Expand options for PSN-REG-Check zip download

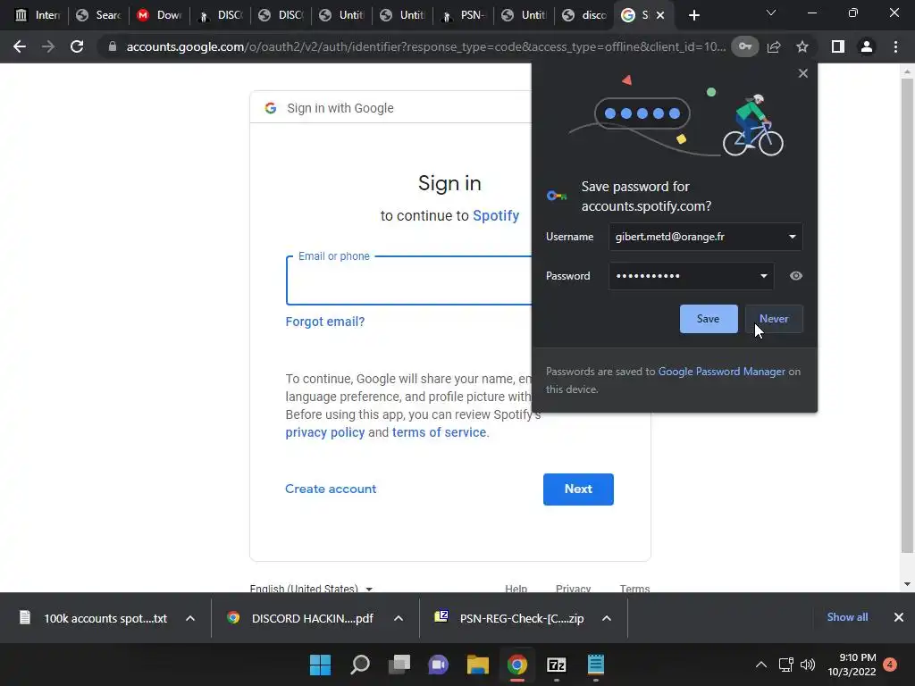pyautogui.click(x=607, y=618)
